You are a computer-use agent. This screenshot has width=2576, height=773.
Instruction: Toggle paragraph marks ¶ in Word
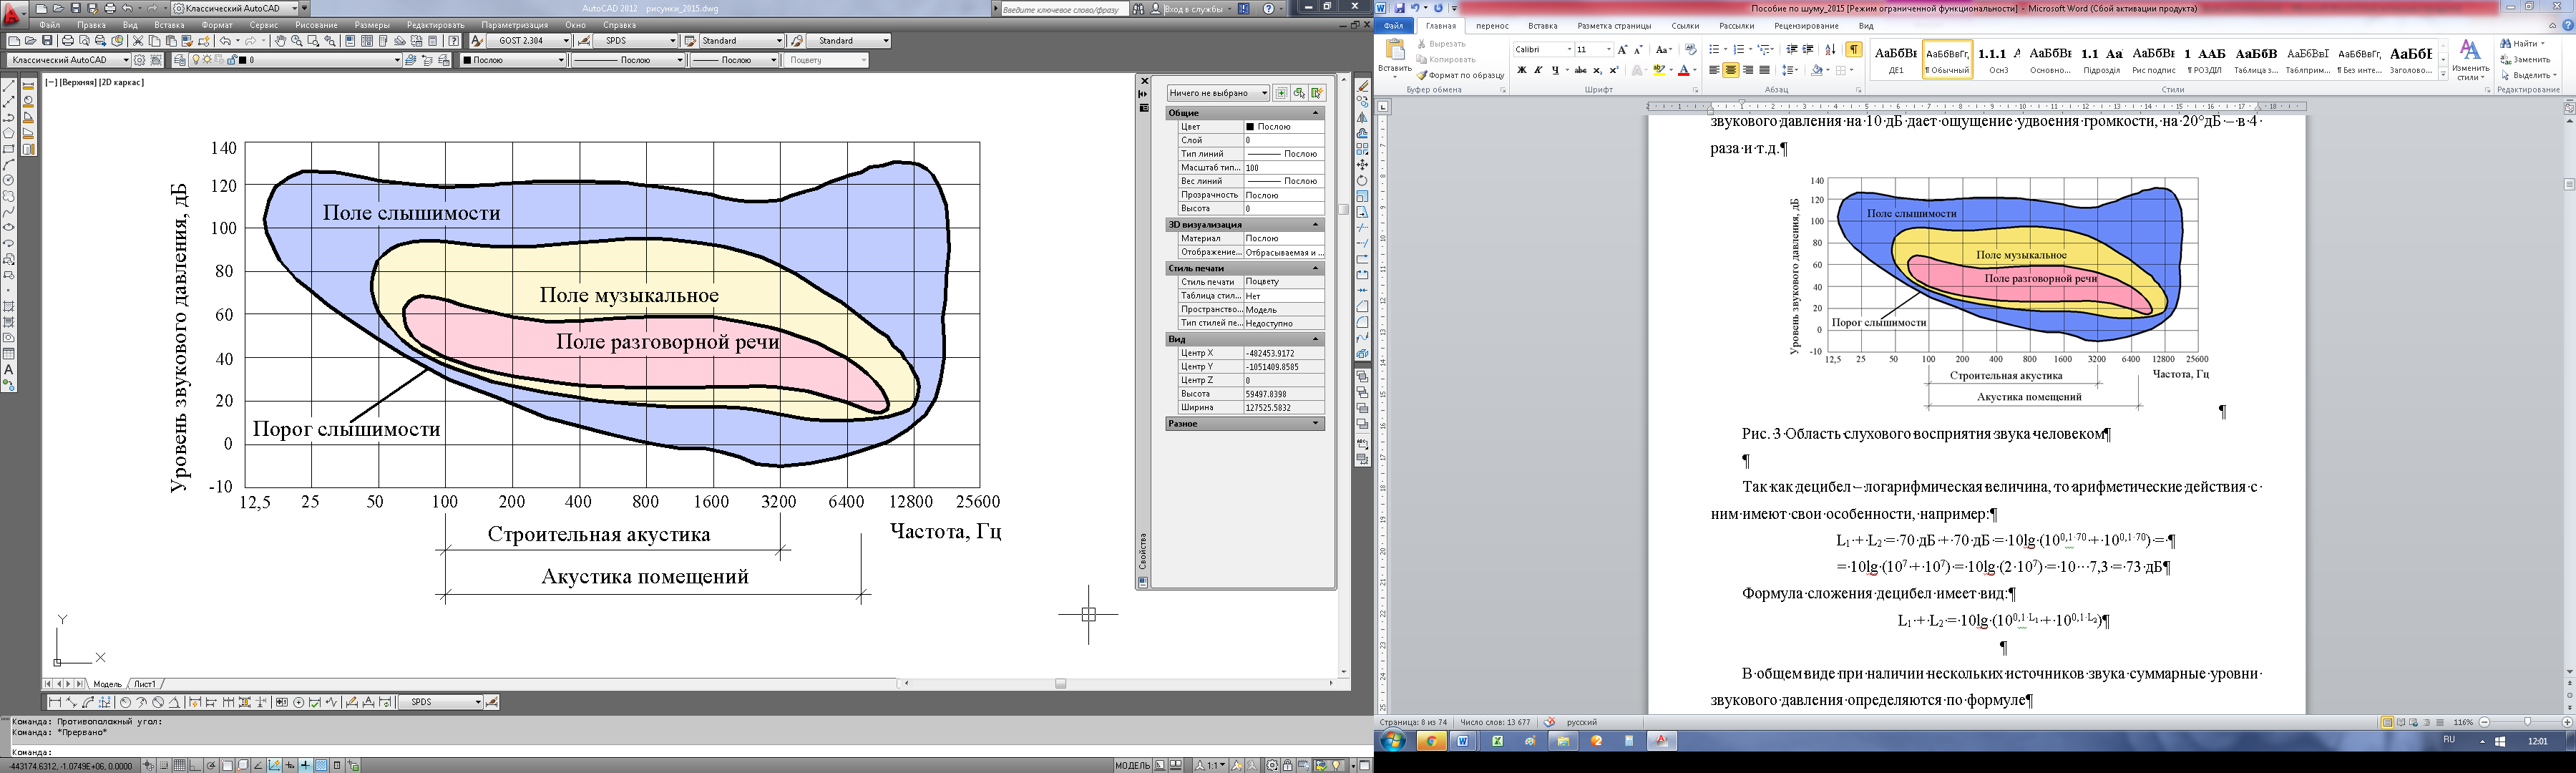click(1853, 49)
